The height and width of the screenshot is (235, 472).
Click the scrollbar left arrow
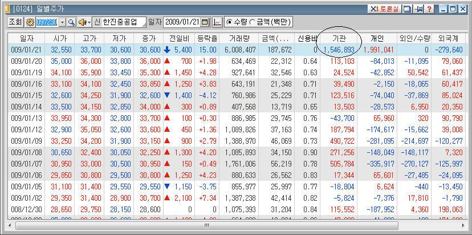(x=11, y=225)
